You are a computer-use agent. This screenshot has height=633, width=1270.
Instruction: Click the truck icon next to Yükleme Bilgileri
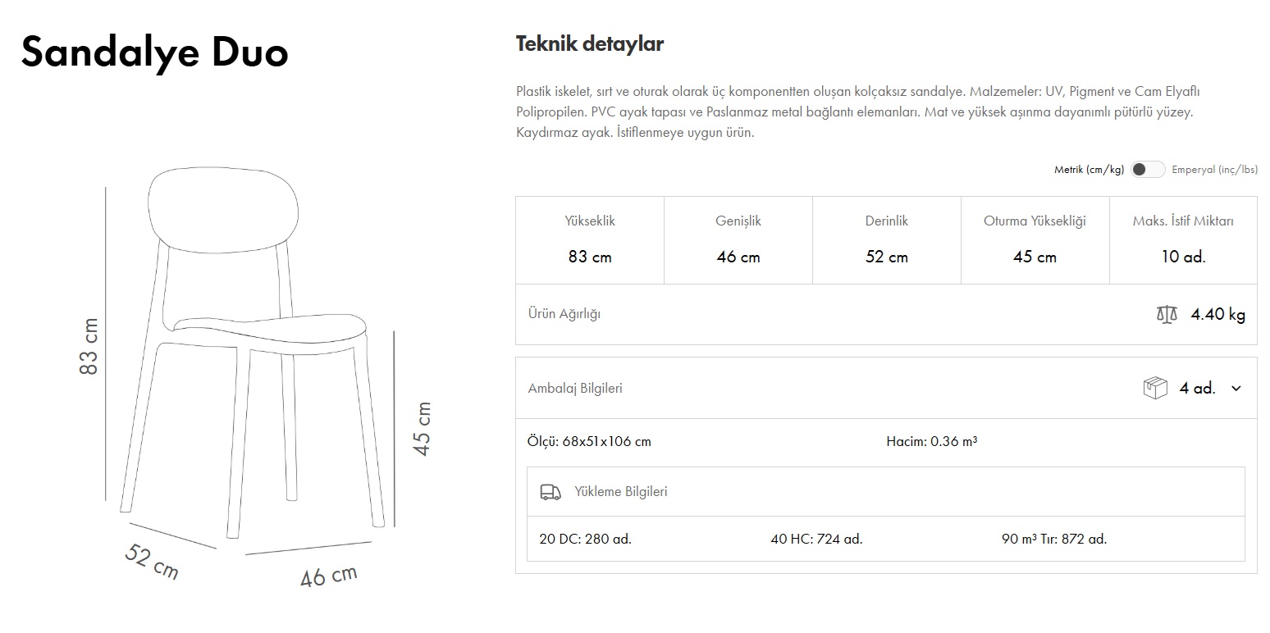550,492
